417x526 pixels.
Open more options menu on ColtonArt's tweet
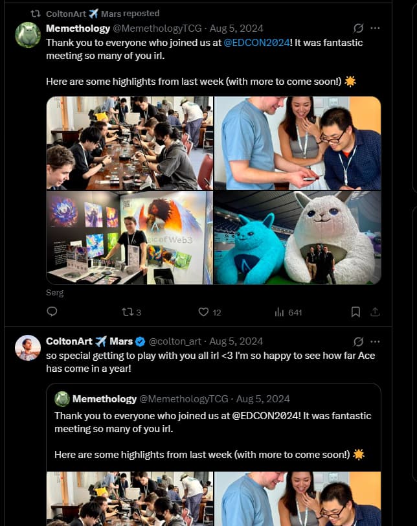click(375, 341)
